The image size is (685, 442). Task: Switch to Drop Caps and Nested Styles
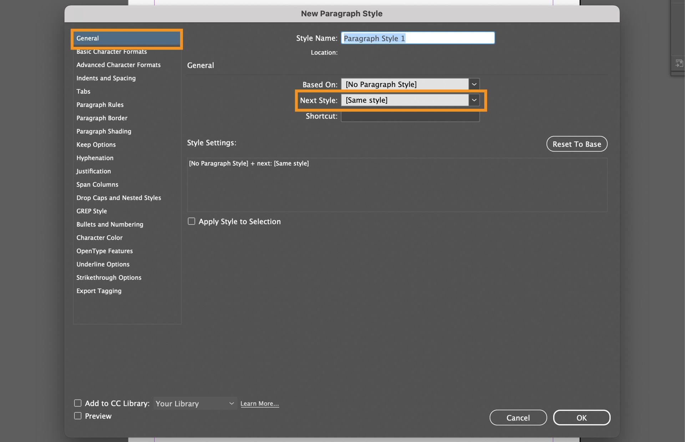(118, 198)
